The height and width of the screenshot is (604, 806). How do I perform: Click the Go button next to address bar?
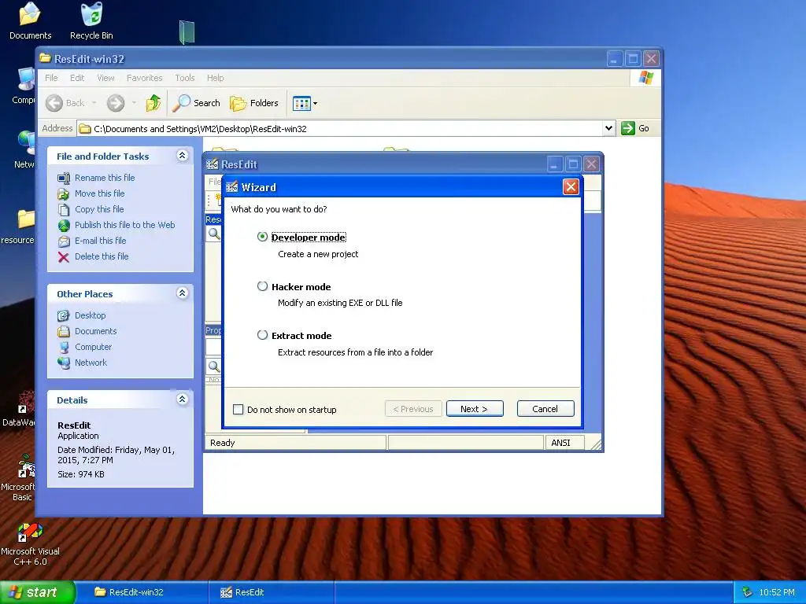pyautogui.click(x=635, y=128)
